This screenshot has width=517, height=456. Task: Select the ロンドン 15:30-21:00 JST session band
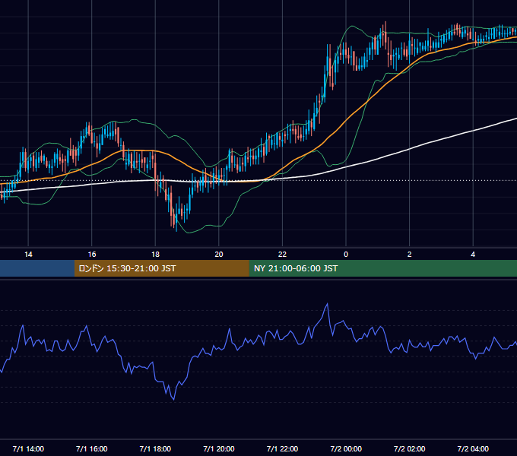point(161,268)
